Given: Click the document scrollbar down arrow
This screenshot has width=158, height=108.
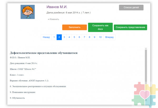Looking at the screenshot, I should click(146, 100).
